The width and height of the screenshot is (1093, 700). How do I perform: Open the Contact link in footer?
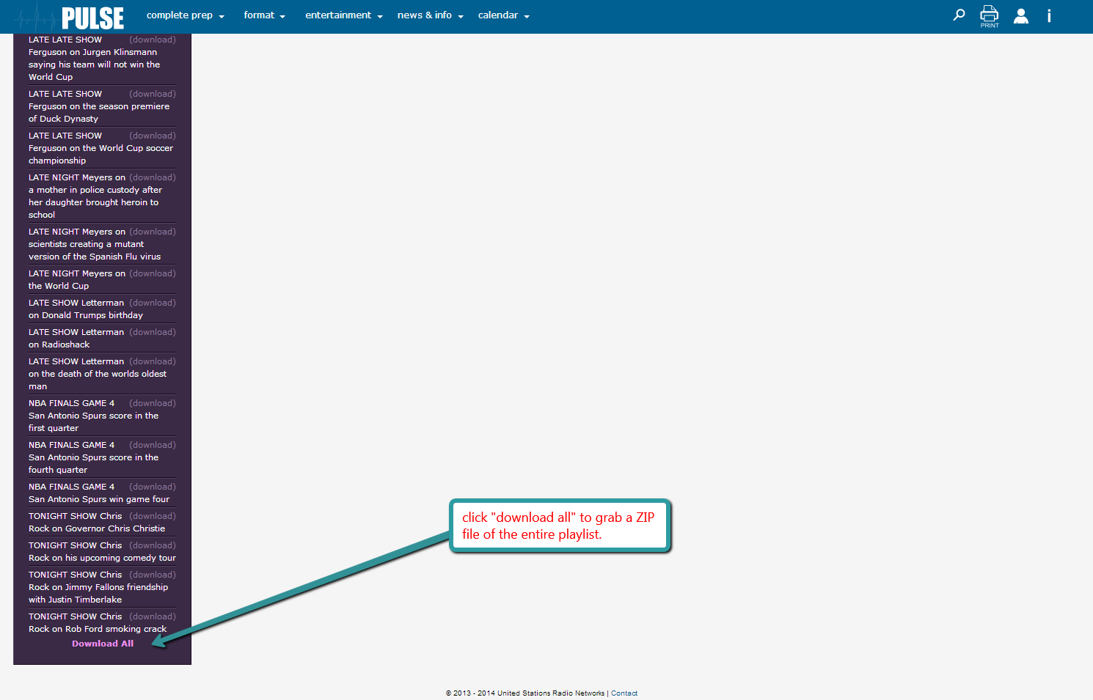[x=624, y=693]
